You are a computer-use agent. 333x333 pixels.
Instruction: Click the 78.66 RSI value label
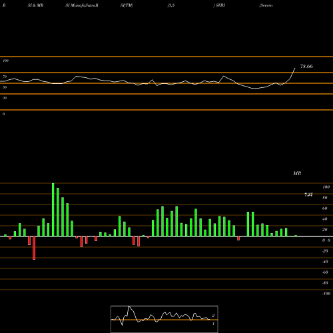(x=306, y=66)
